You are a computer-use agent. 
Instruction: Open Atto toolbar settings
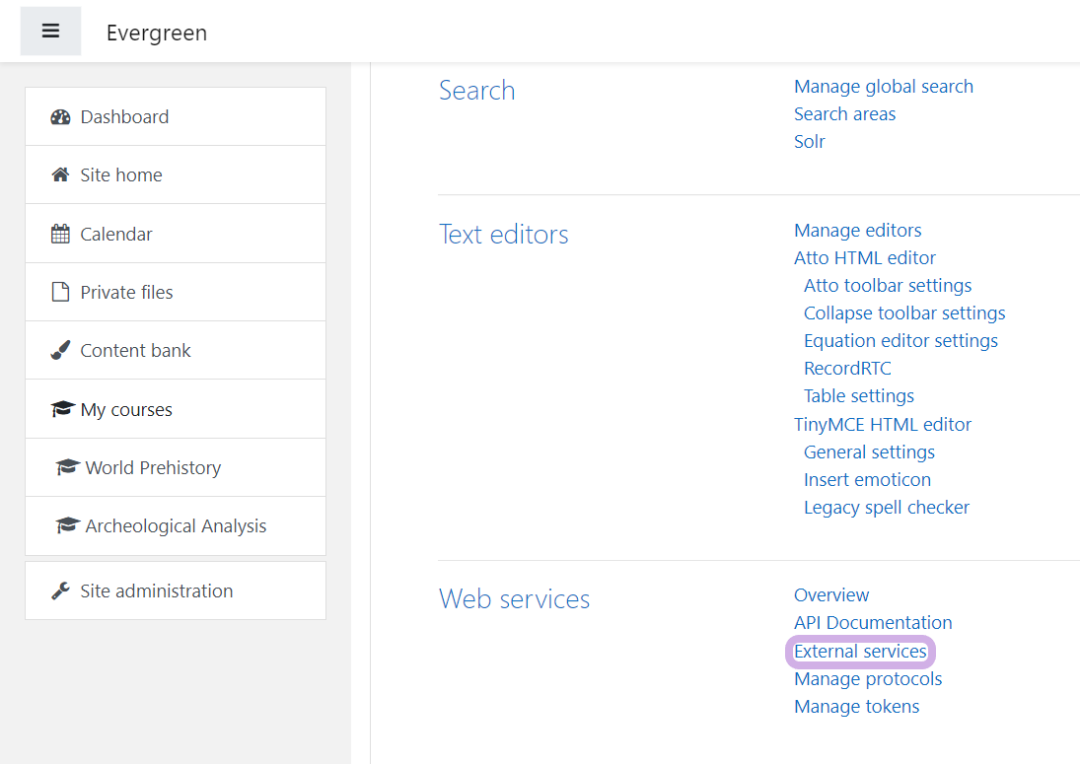[x=888, y=286]
